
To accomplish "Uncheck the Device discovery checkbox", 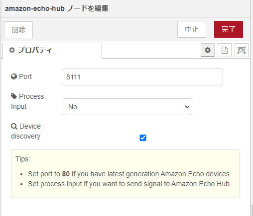I will (x=143, y=138).
